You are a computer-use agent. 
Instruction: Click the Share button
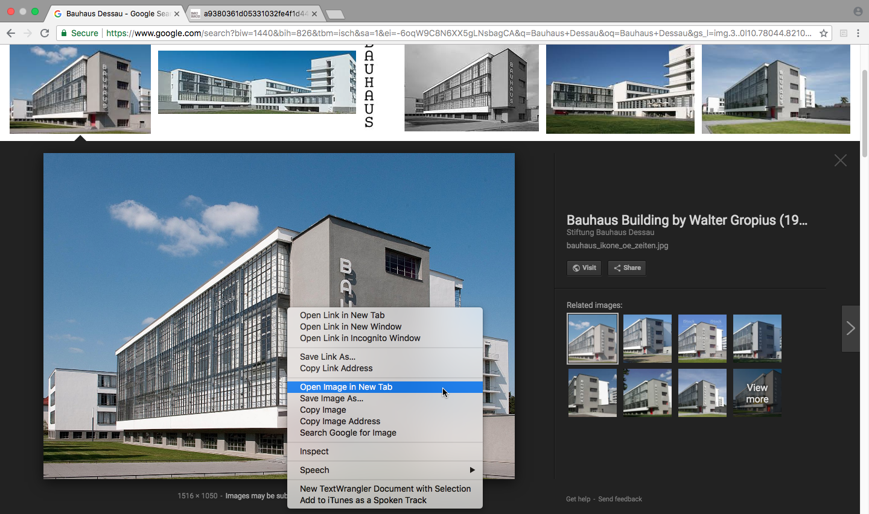coord(627,268)
